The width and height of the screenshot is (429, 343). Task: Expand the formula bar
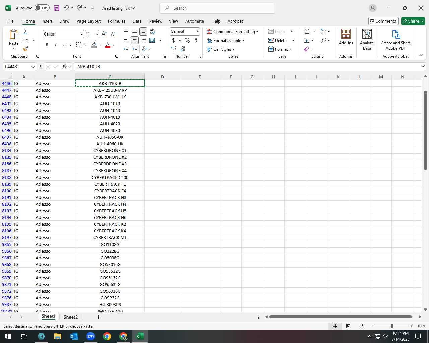tap(423, 66)
